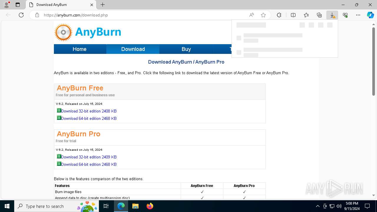Click the Burn image files row
The height and width of the screenshot is (212, 377).
click(x=160, y=192)
